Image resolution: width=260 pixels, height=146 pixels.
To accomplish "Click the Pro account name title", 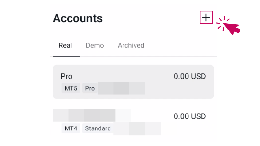I will tap(67, 76).
